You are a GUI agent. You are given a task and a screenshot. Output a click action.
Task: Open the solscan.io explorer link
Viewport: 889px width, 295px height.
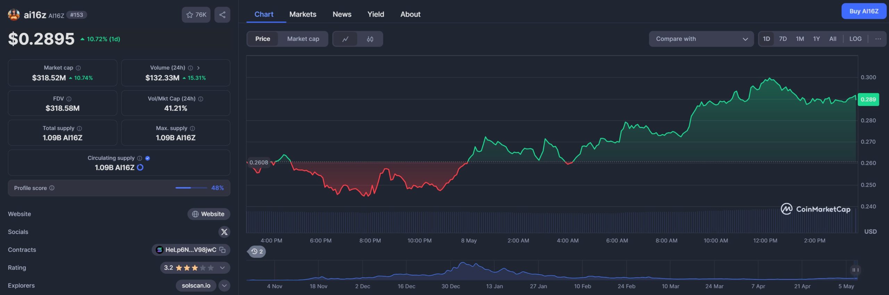196,286
